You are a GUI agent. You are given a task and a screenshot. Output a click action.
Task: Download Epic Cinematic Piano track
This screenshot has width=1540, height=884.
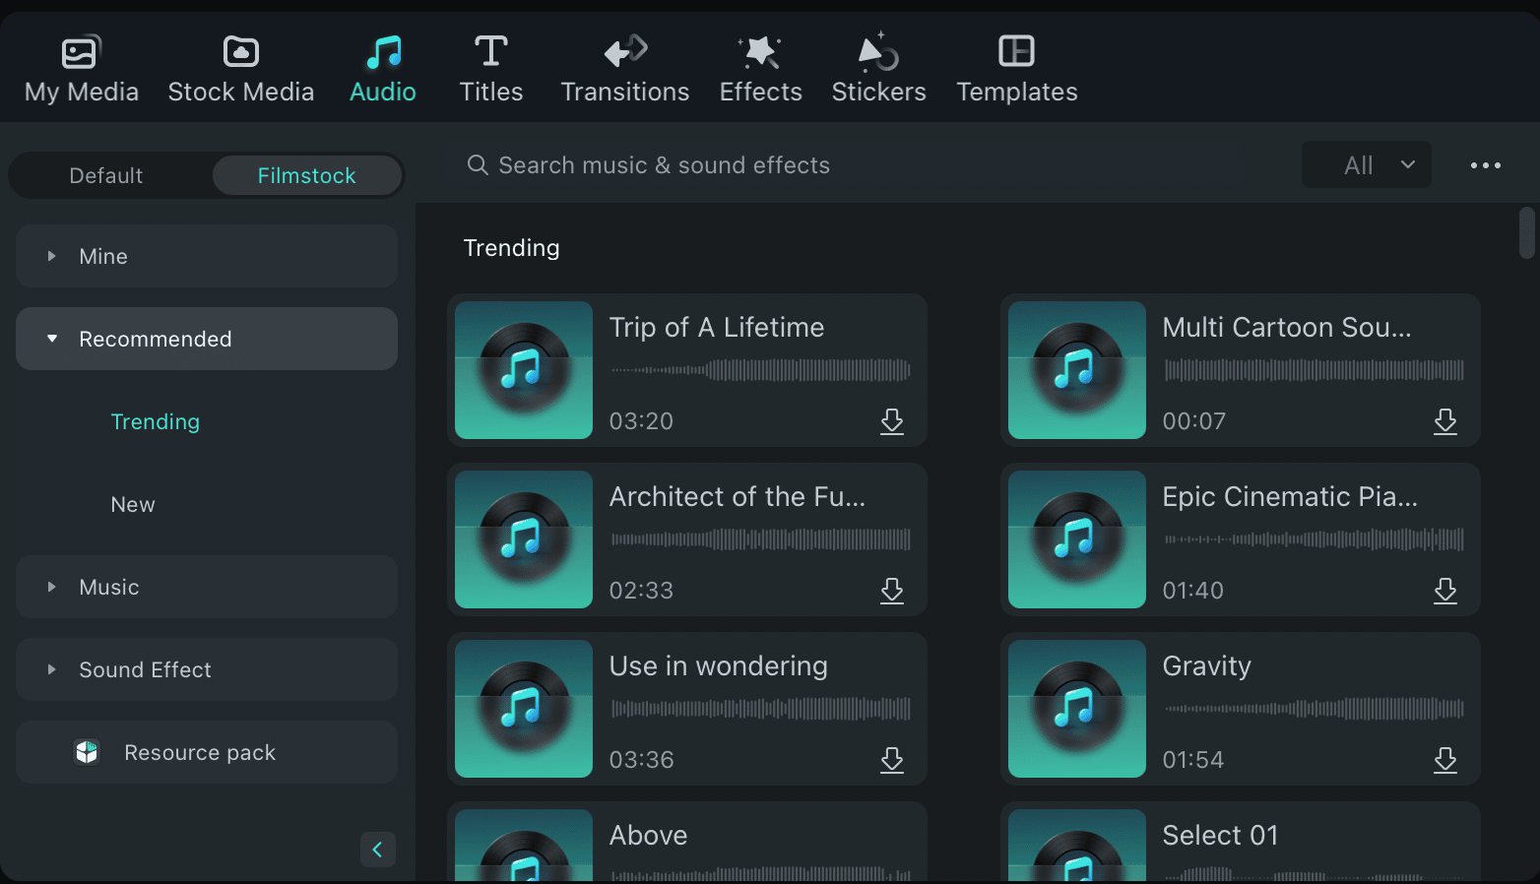1445,591
